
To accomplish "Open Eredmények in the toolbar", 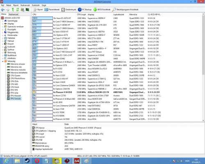I will pyautogui.click(x=69, y=9).
